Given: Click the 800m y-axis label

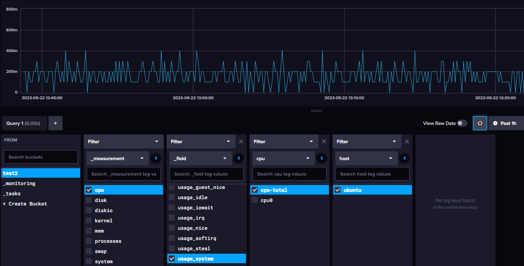Looking at the screenshot, I should click(12, 9).
